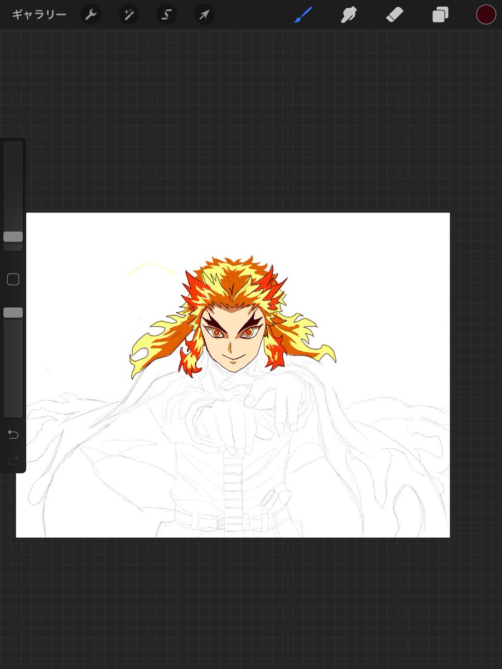502x669 pixels.
Task: Open the ギャラリー gallery view
Action: point(39,14)
